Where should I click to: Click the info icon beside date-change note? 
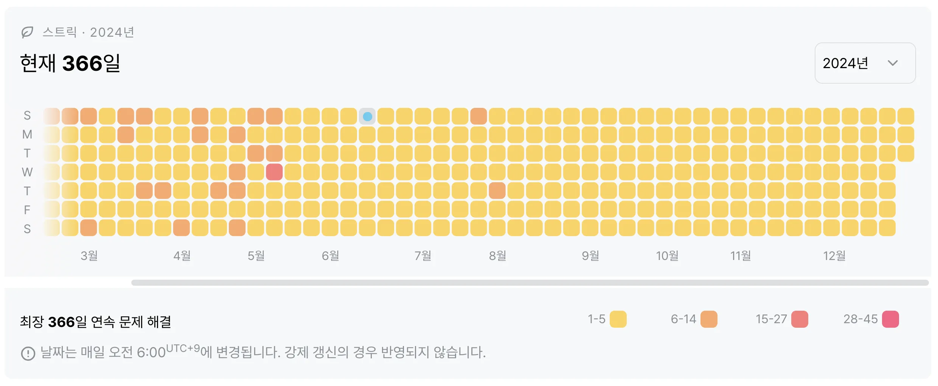pos(28,353)
